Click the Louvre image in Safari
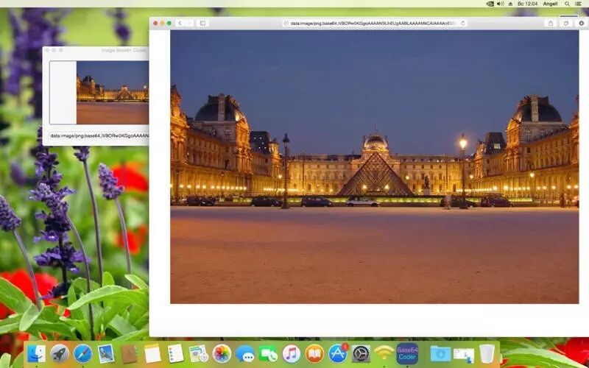Viewport: 589px width, 368px height. (375, 167)
